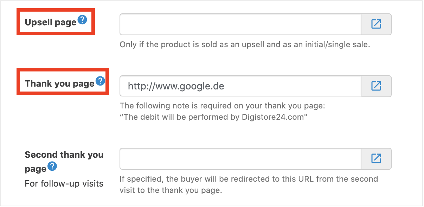Open the Upsell page URL in new window
424x207 pixels.
376,24
